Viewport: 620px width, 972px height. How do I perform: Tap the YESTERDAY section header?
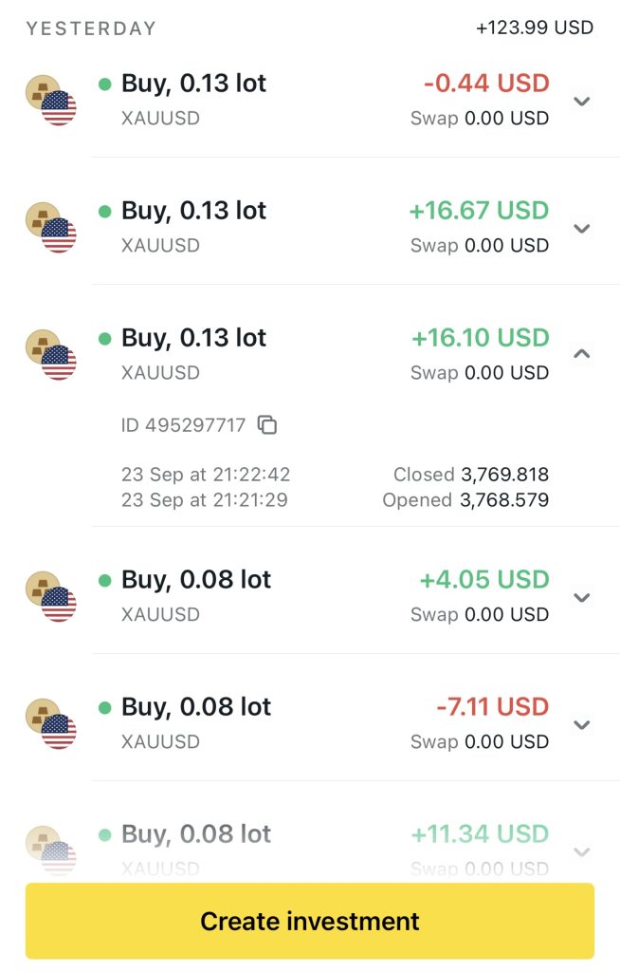click(91, 28)
